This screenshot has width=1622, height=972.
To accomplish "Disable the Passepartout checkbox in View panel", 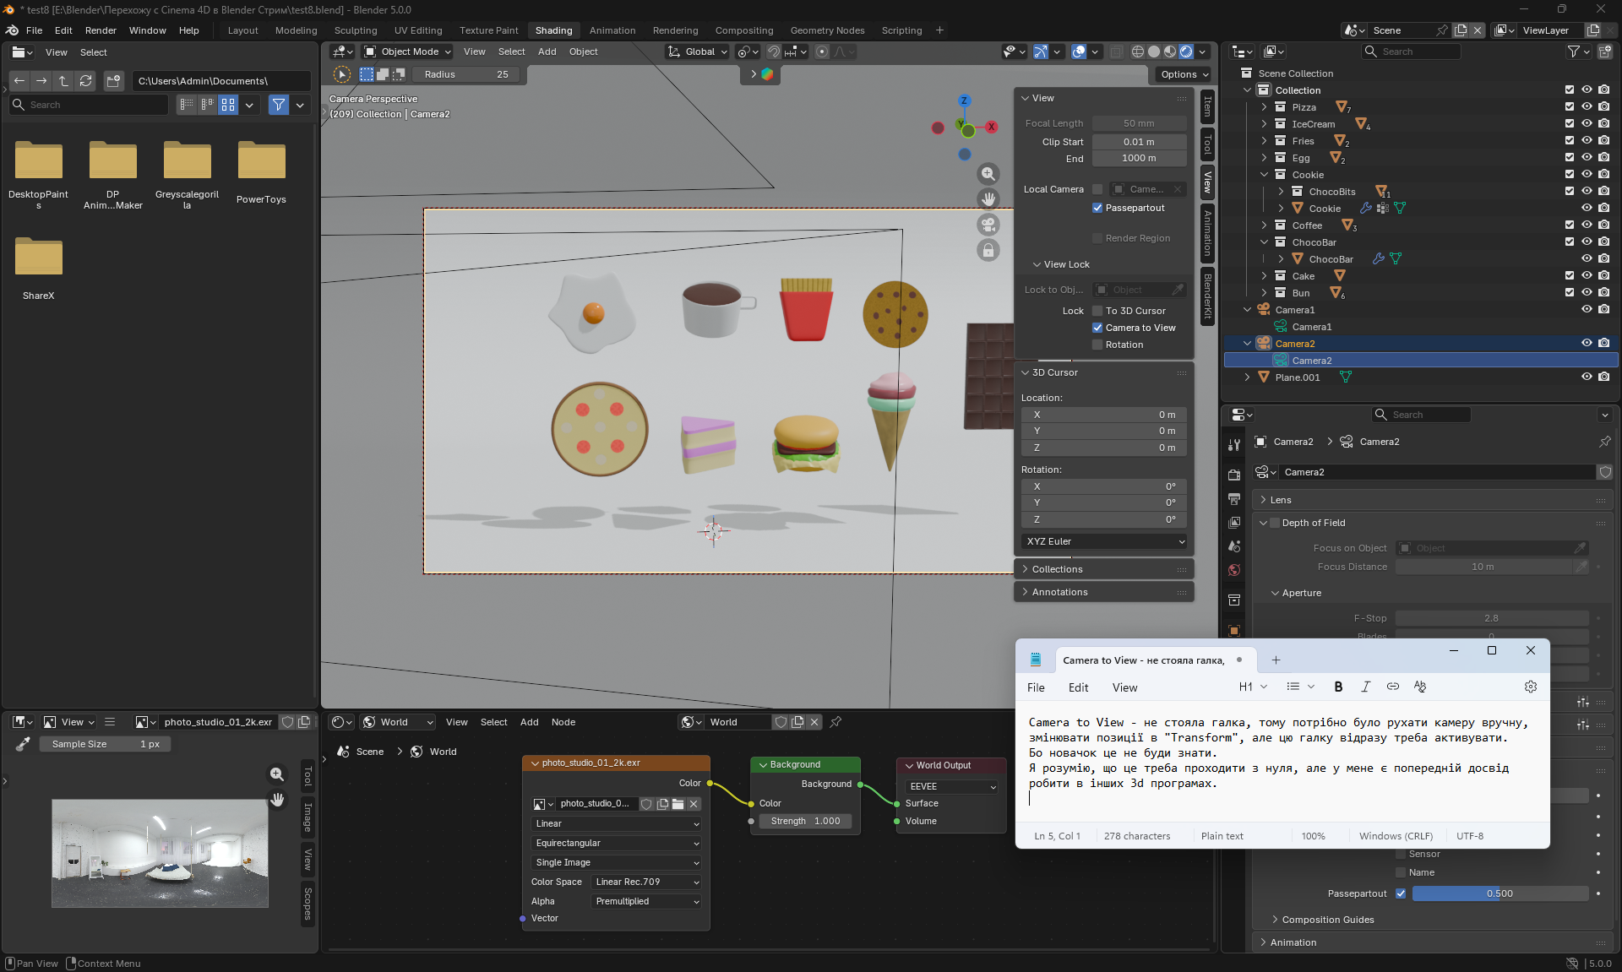I will click(1097, 208).
